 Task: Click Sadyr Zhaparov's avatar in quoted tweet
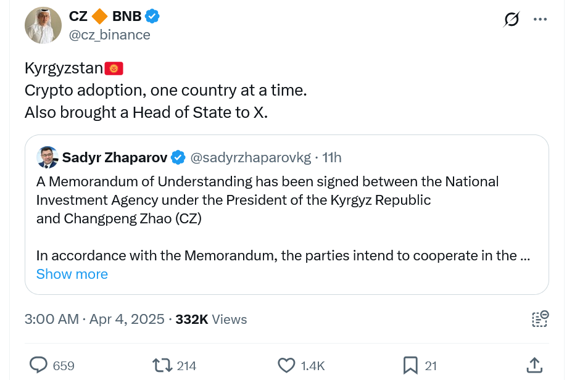(x=48, y=157)
